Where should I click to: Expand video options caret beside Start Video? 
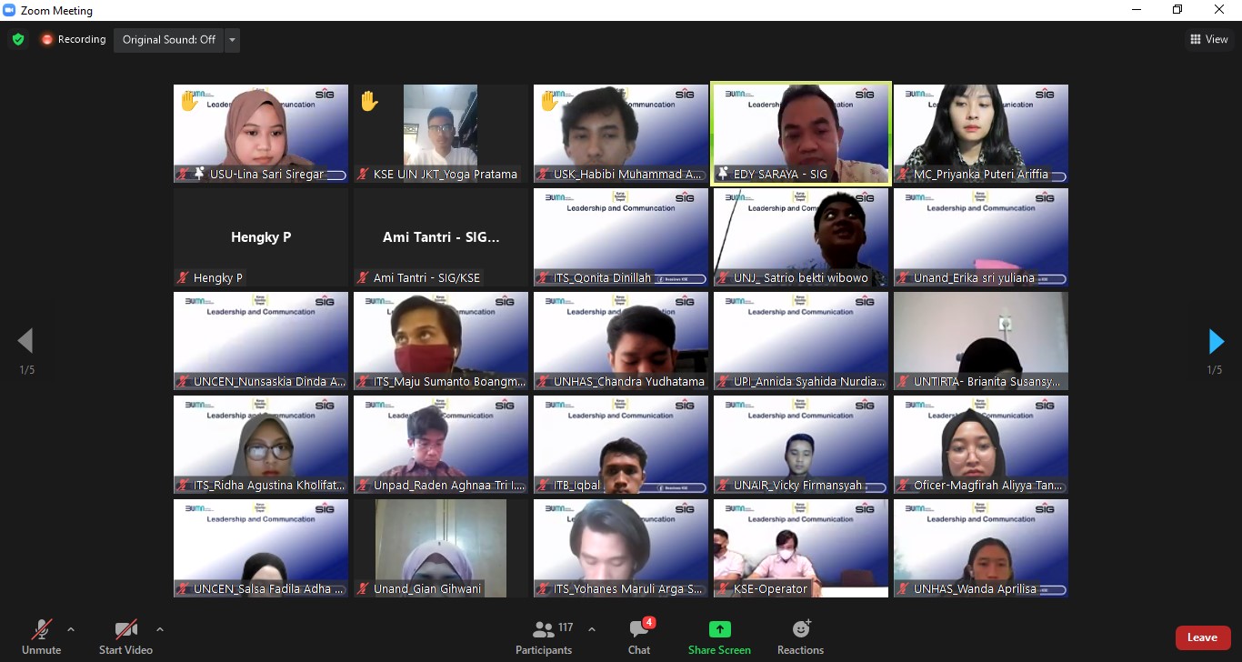(160, 629)
